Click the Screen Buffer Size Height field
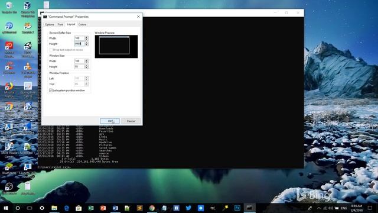The height and width of the screenshot is (213, 378). pos(79,44)
